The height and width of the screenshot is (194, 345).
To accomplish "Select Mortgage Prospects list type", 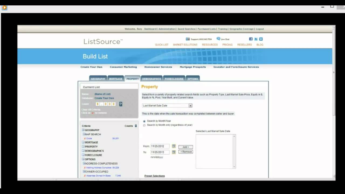I will 193,67.
